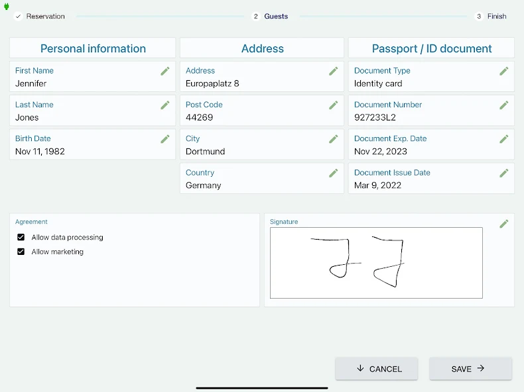The width and height of the screenshot is (524, 392).
Task: Edit the Document Issue Date pencil
Action: 504,173
